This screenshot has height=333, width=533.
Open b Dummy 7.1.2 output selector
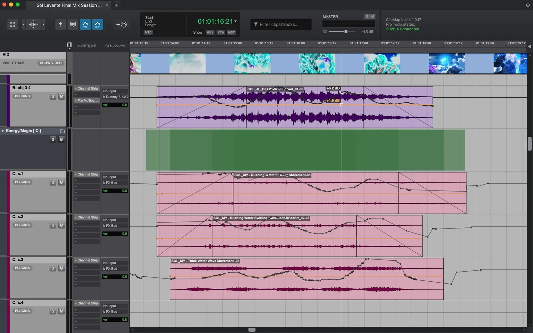115,97
